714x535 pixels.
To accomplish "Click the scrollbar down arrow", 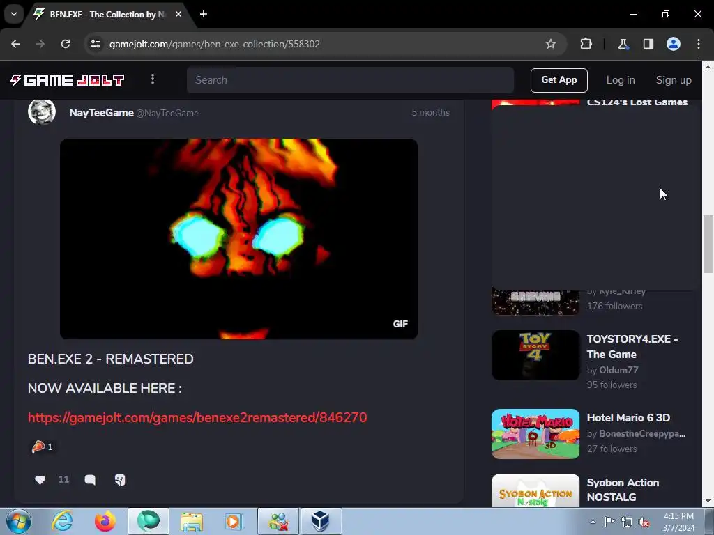I will (708, 502).
